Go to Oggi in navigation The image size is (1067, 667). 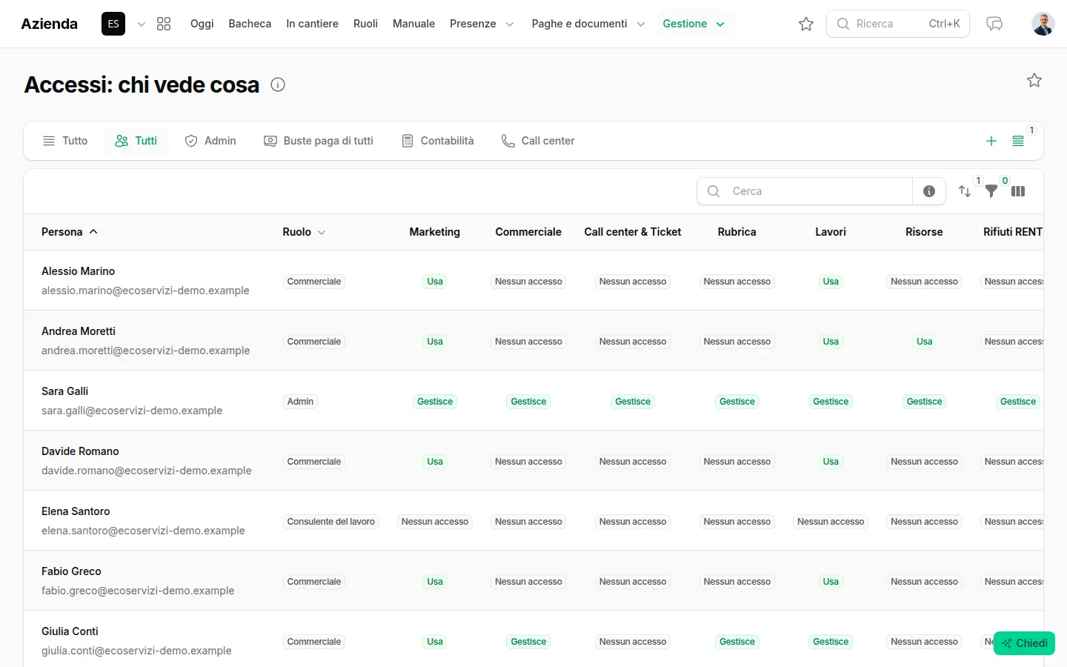click(202, 24)
